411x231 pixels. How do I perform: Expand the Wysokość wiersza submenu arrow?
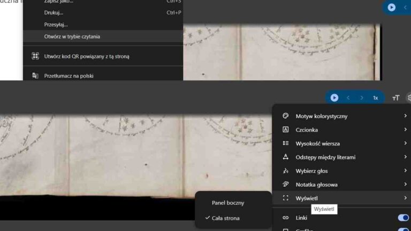(405, 144)
